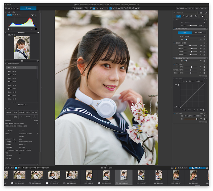The image size is (213, 191).
Task: Toggle the Contrast palette switch
Action: pos(175,64)
